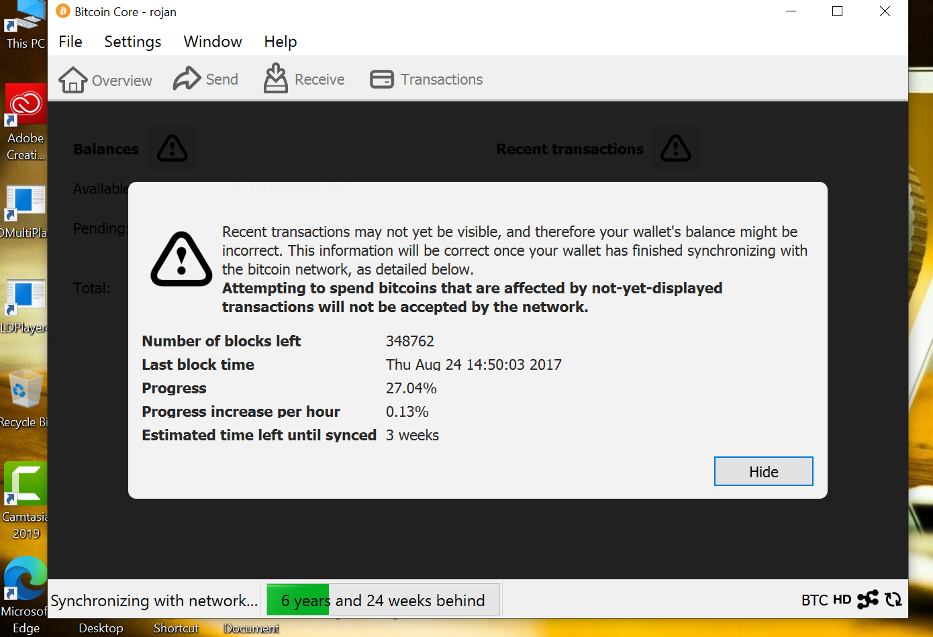Click the Bitcoin logo in title bar
This screenshot has width=933, height=637.
click(63, 11)
